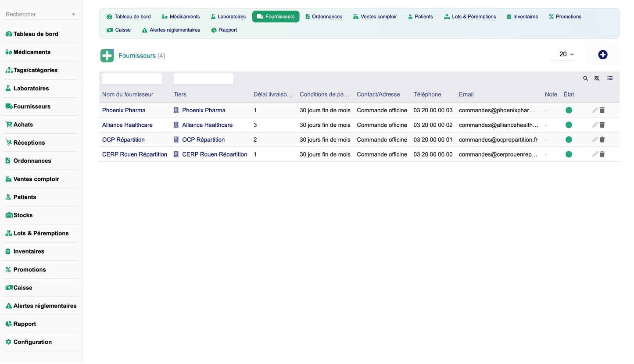
Task: Switch to the Patients tab
Action: [420, 17]
